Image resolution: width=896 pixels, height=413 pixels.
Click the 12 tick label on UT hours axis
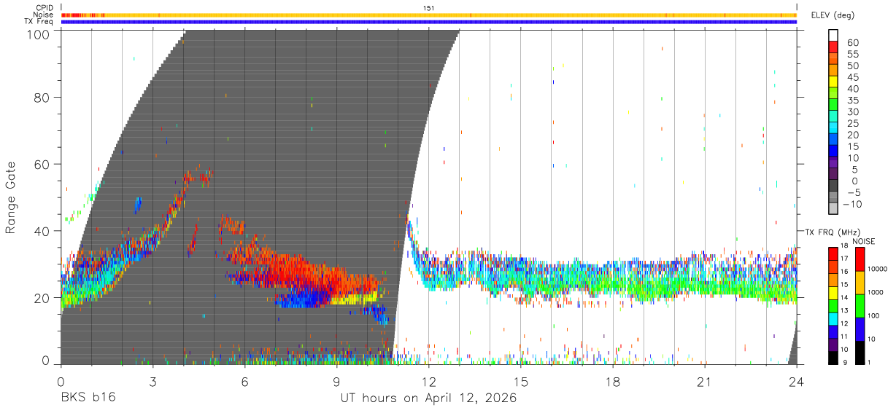click(428, 382)
